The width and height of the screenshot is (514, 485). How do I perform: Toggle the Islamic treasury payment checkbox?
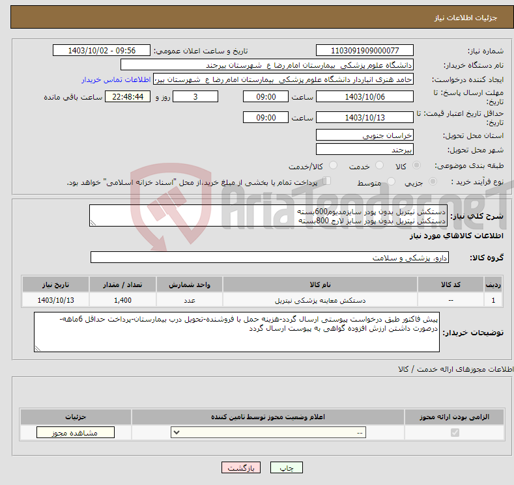point(327,181)
